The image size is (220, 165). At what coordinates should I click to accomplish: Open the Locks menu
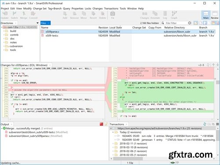coord(88,8)
